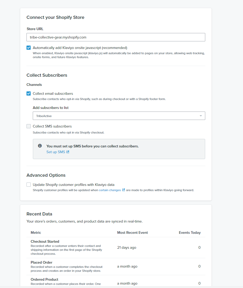Click the Connect your Shopify Store heading
This screenshot has height=288, width=243.
pyautogui.click(x=55, y=17)
